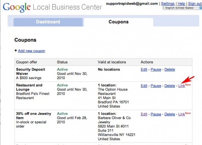
Task: Click Link for the Jewelry Item coupon
Action: (181, 114)
